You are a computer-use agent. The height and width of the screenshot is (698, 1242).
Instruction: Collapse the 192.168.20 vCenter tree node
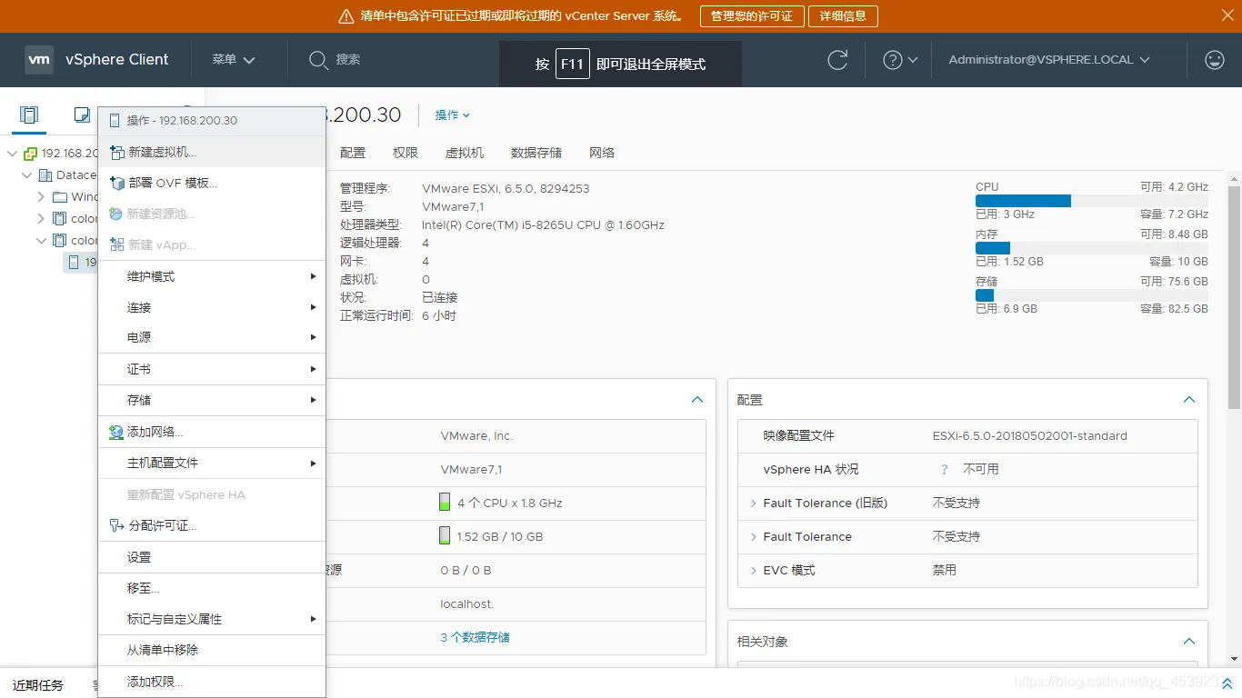tap(13, 154)
